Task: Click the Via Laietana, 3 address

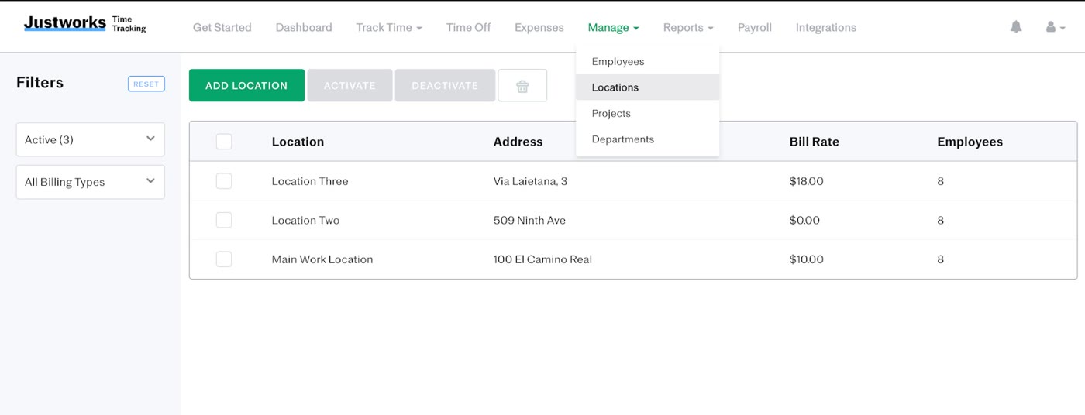Action: tap(530, 181)
